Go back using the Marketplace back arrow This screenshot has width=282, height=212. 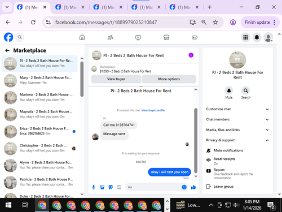click(x=7, y=50)
